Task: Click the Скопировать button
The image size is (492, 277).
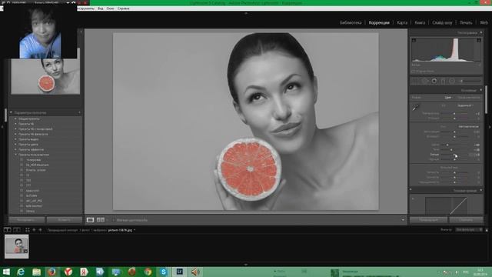Action: click(27, 220)
